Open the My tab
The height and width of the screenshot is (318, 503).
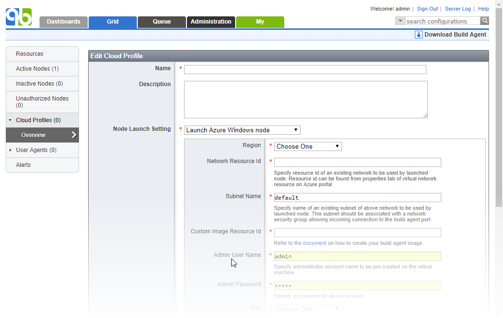260,22
